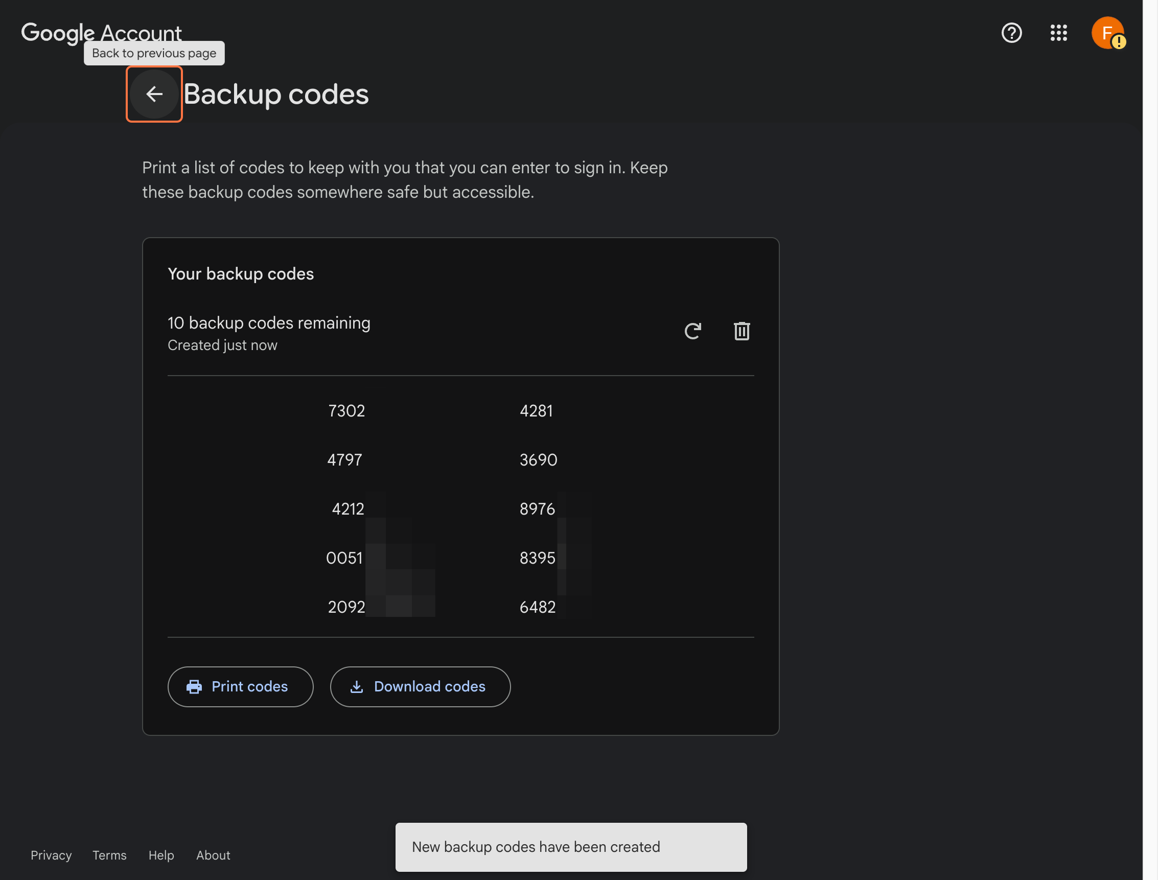The image size is (1158, 880).
Task: Click the back arrow to previous page
Action: (x=153, y=94)
